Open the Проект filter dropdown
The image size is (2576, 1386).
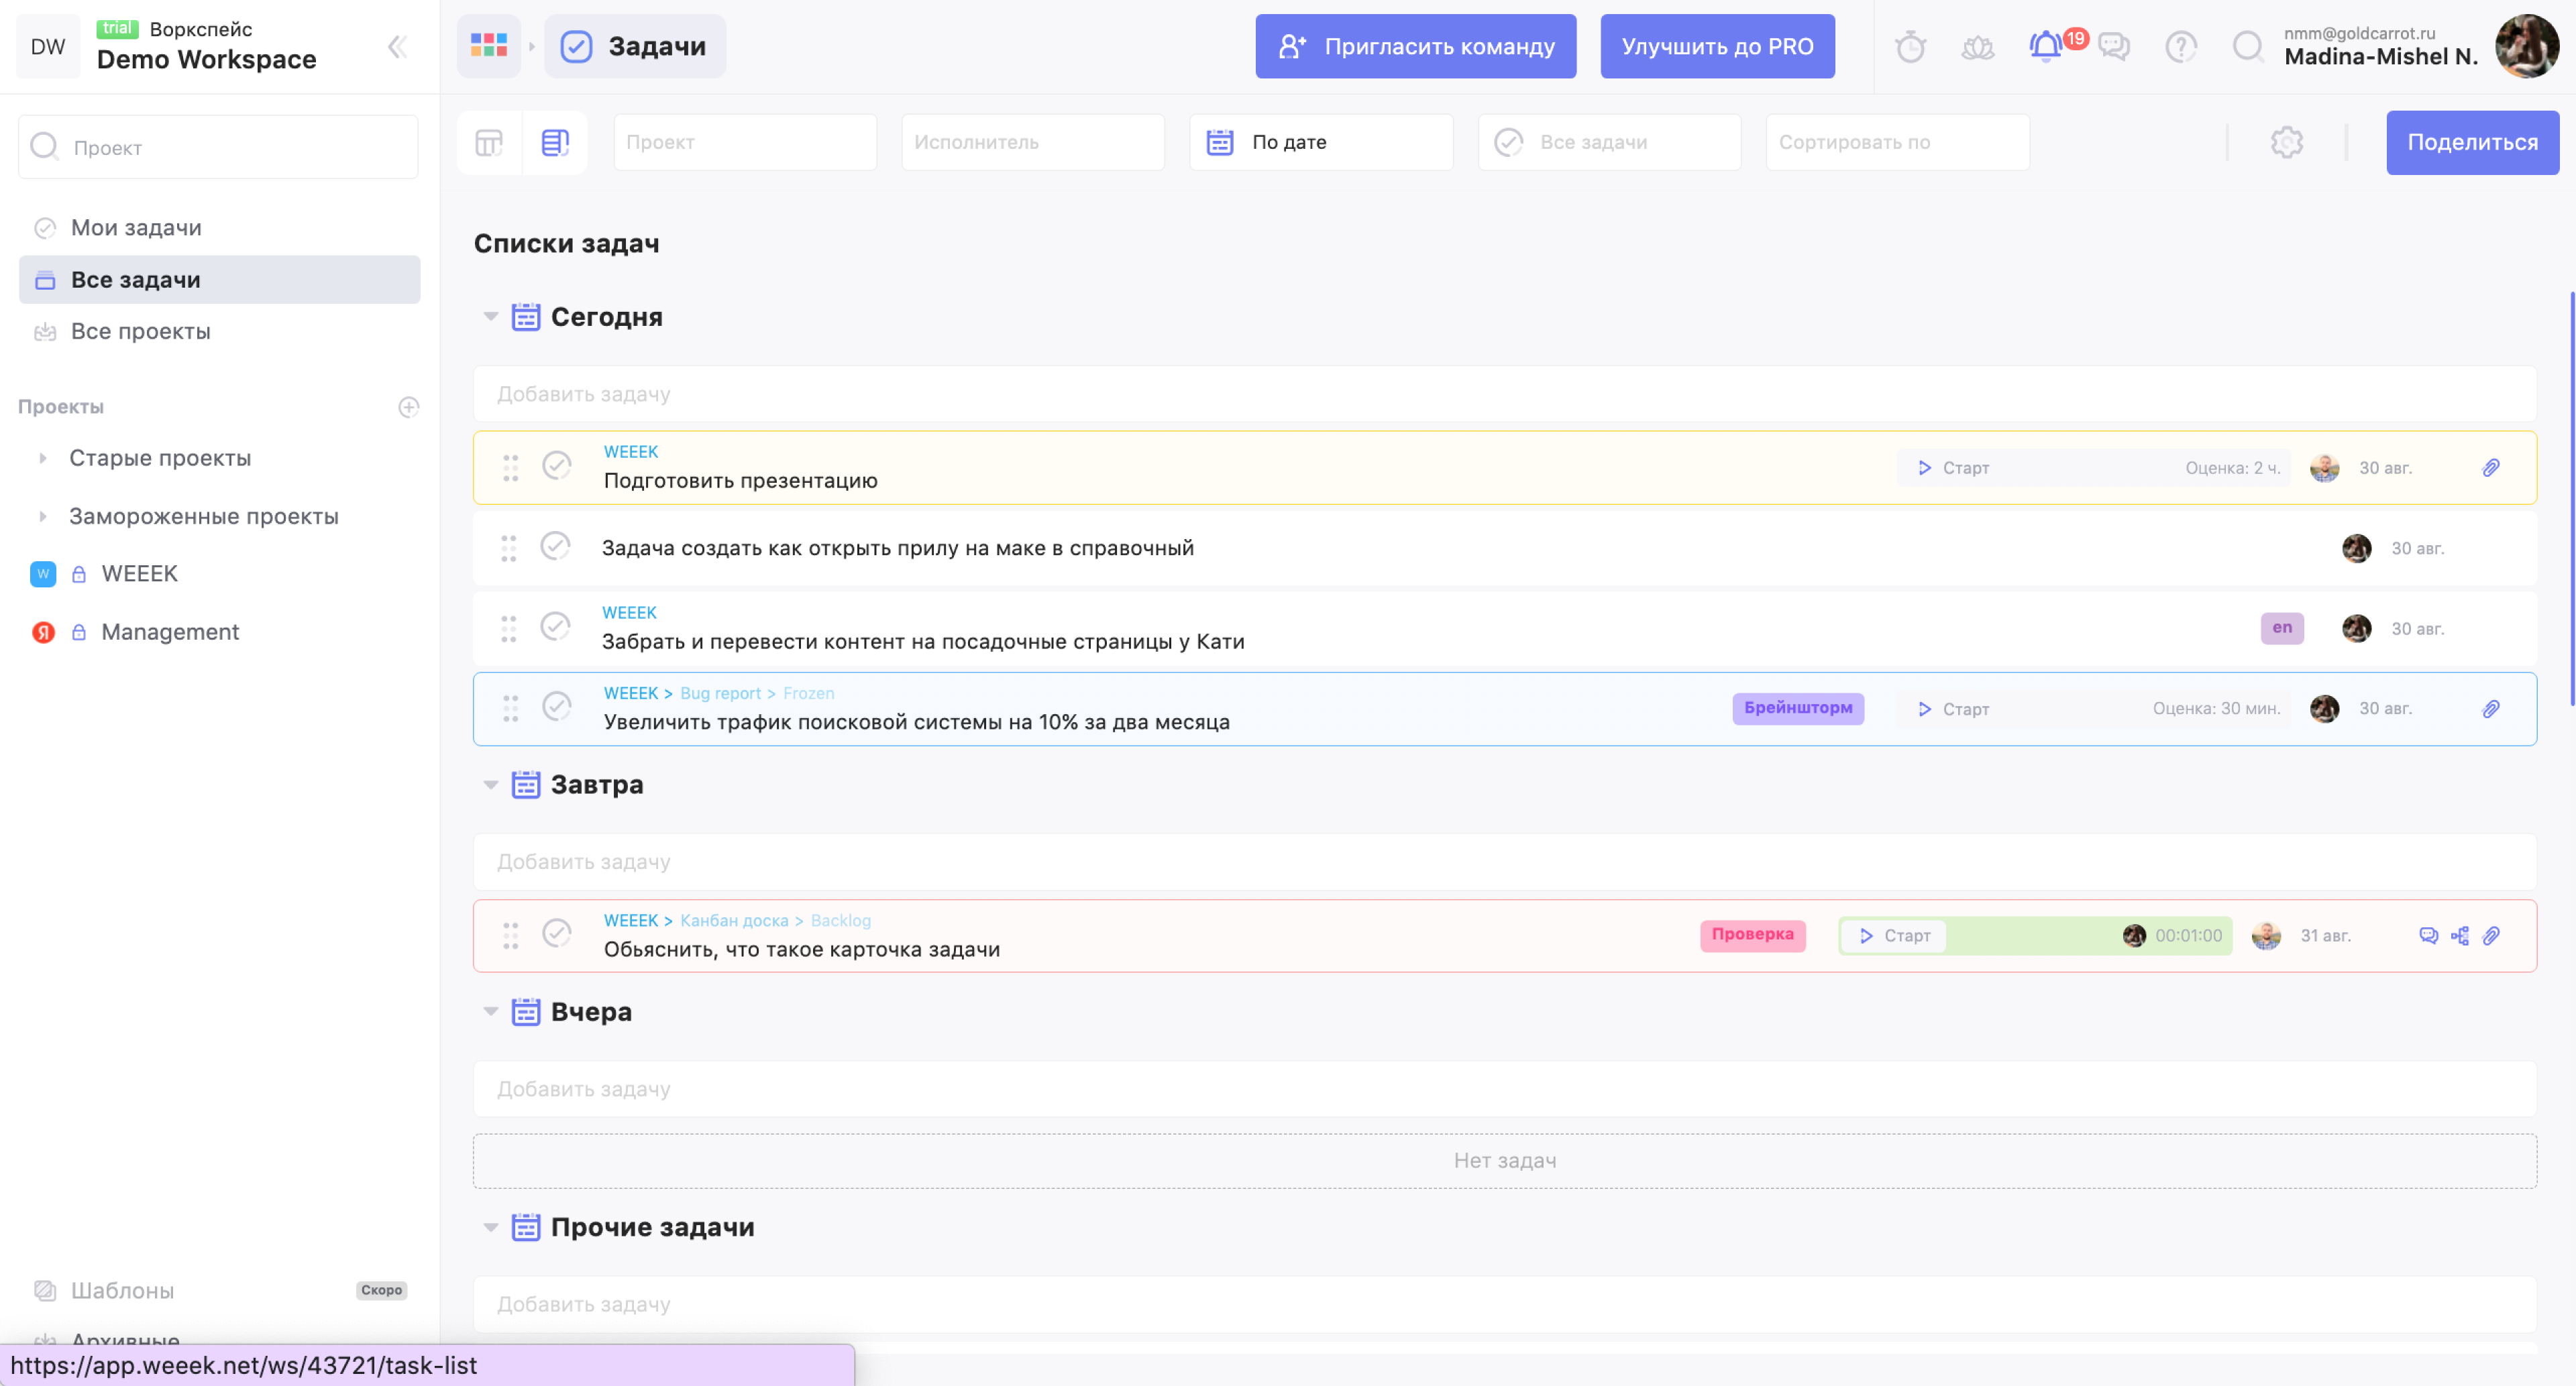(x=744, y=142)
